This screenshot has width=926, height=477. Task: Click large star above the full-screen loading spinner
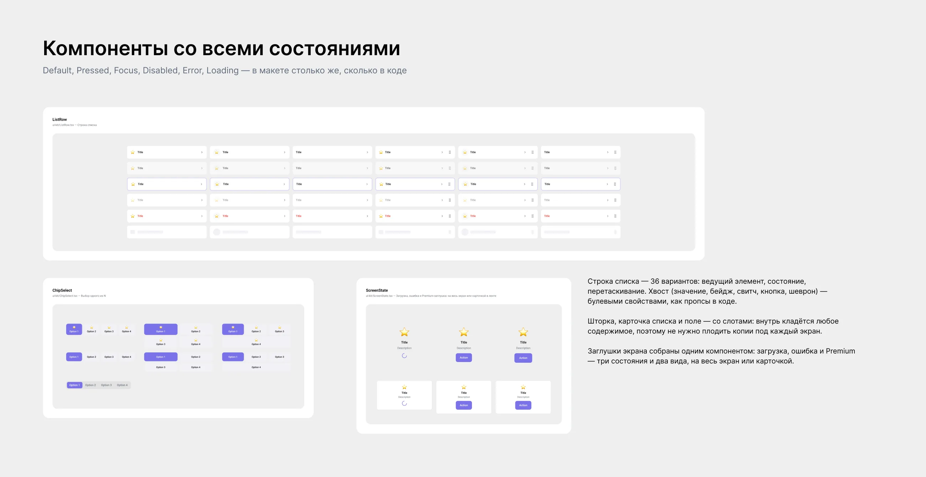coord(404,332)
